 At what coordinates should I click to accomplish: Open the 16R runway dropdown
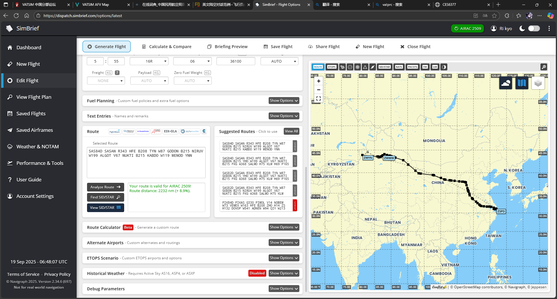coord(149,61)
